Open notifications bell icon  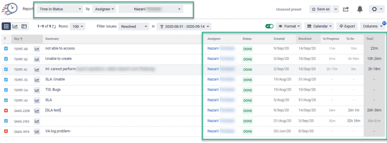tap(360, 9)
